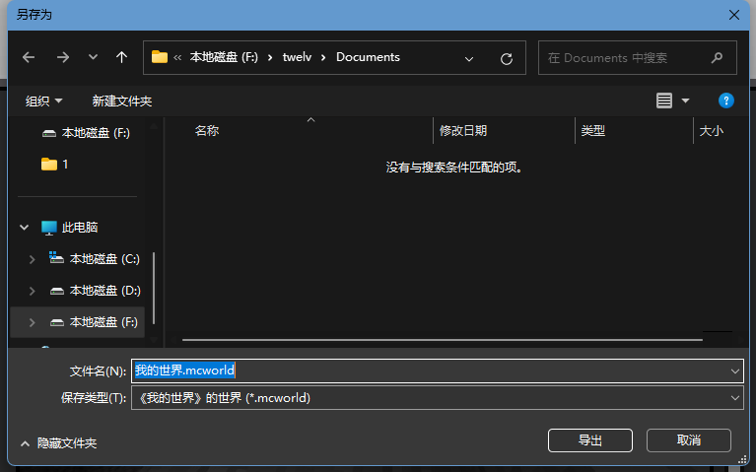Sort by the 名称 column header
Screen dimensions: 756x472
[207, 131]
